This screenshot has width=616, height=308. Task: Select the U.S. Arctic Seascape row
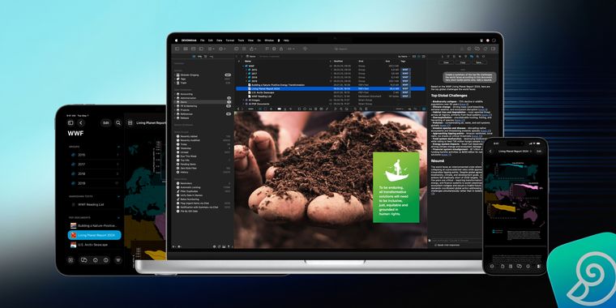(330, 92)
